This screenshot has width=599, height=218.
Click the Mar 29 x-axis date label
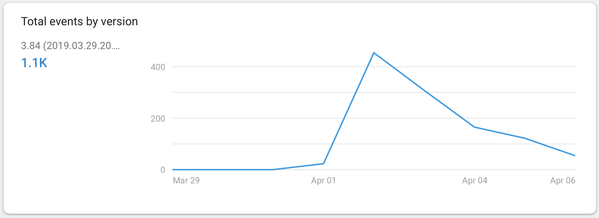186,180
